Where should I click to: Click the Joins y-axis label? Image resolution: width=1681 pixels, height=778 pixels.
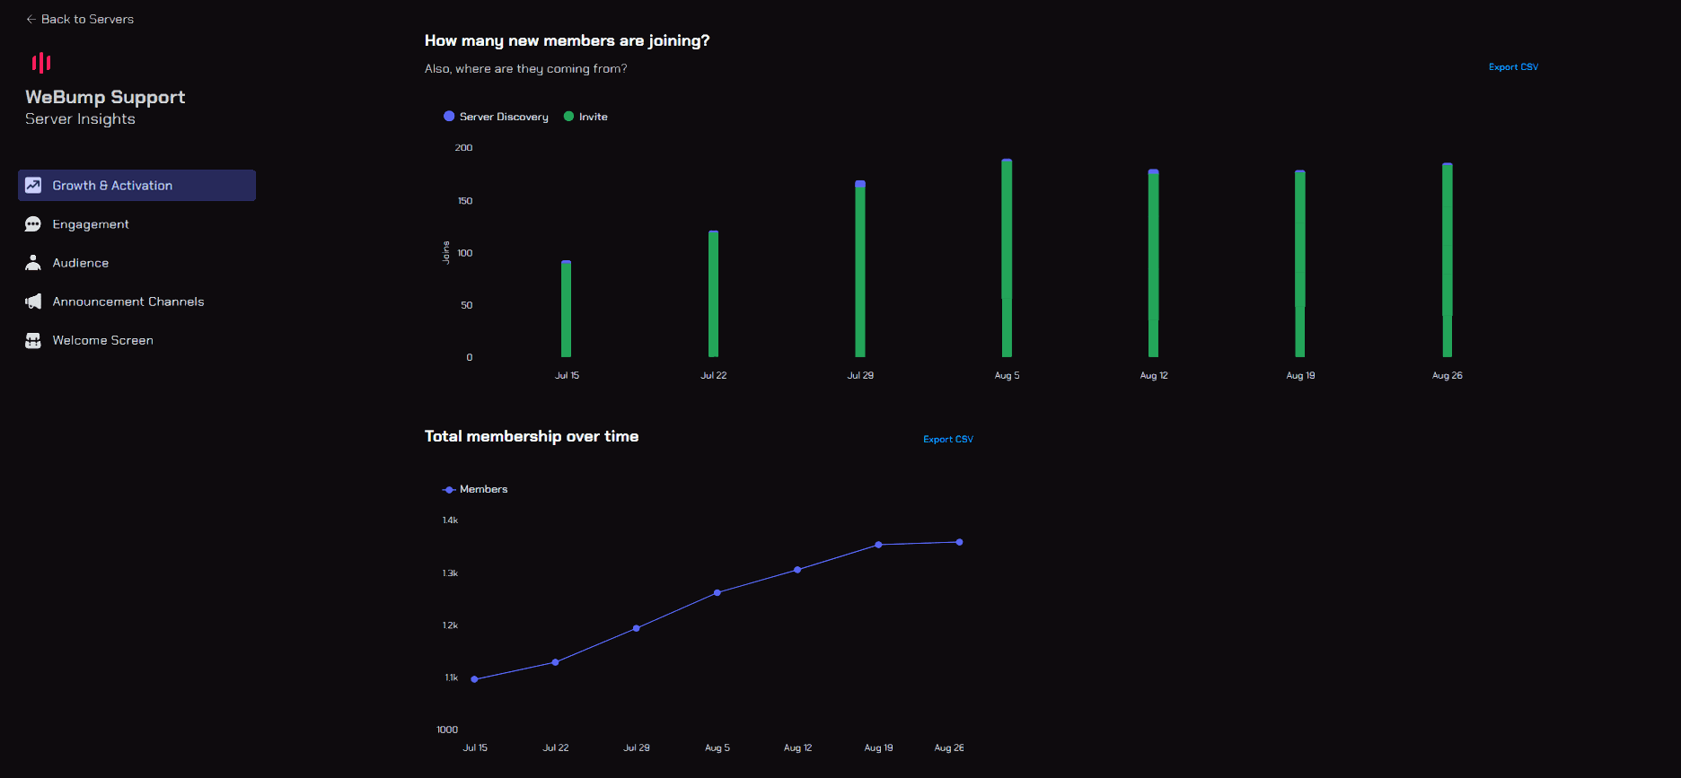(446, 253)
